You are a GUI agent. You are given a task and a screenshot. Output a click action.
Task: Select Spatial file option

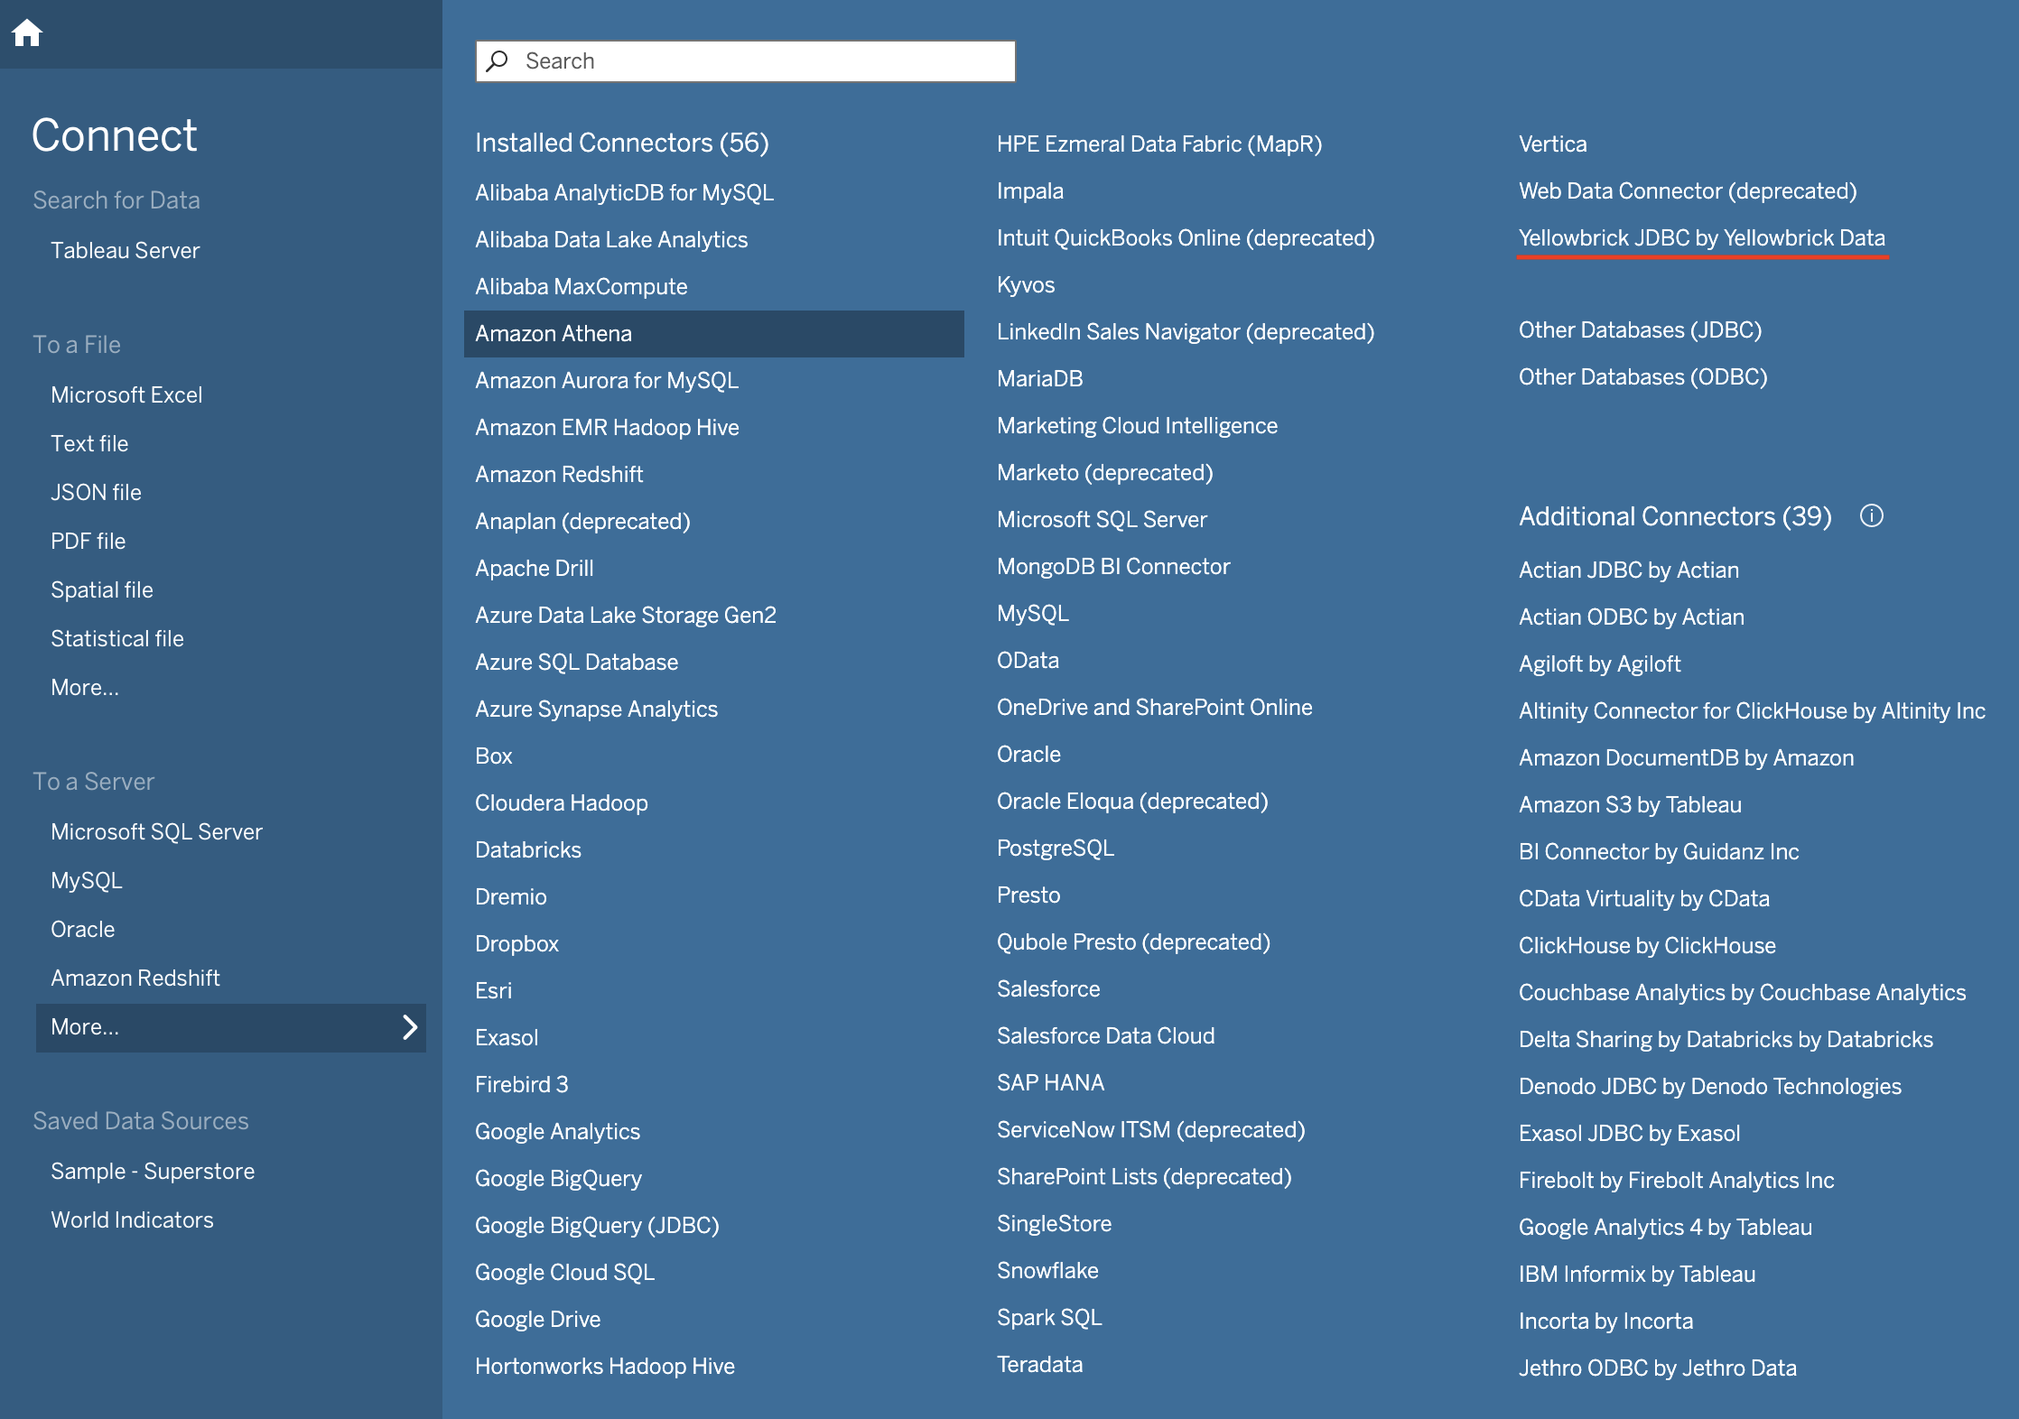coord(102,590)
